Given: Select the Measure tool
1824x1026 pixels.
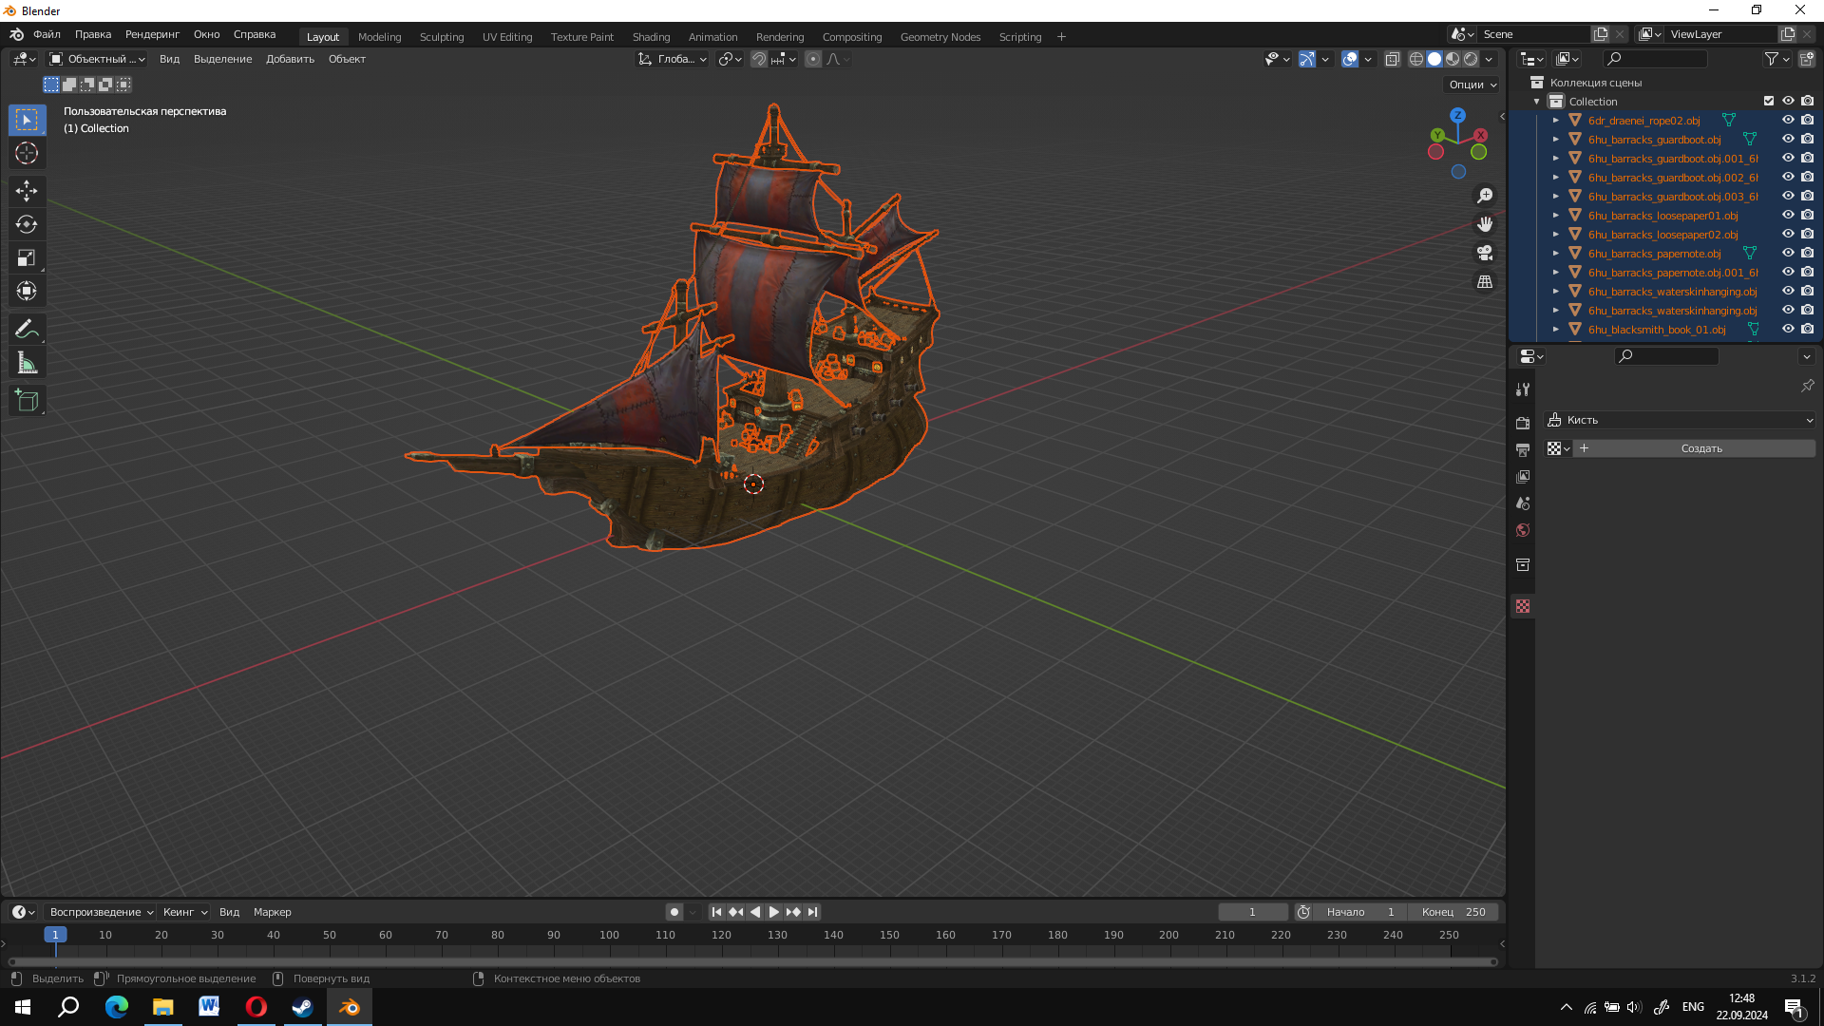Looking at the screenshot, I should 27,363.
